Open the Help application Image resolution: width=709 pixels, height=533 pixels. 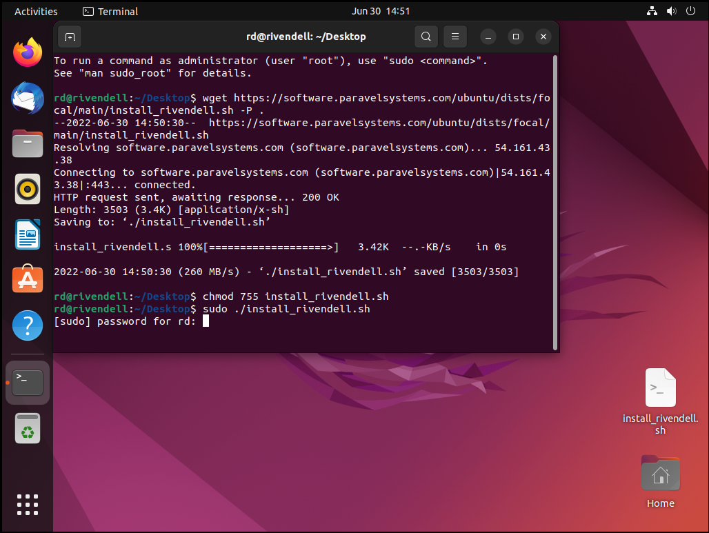[x=28, y=325]
